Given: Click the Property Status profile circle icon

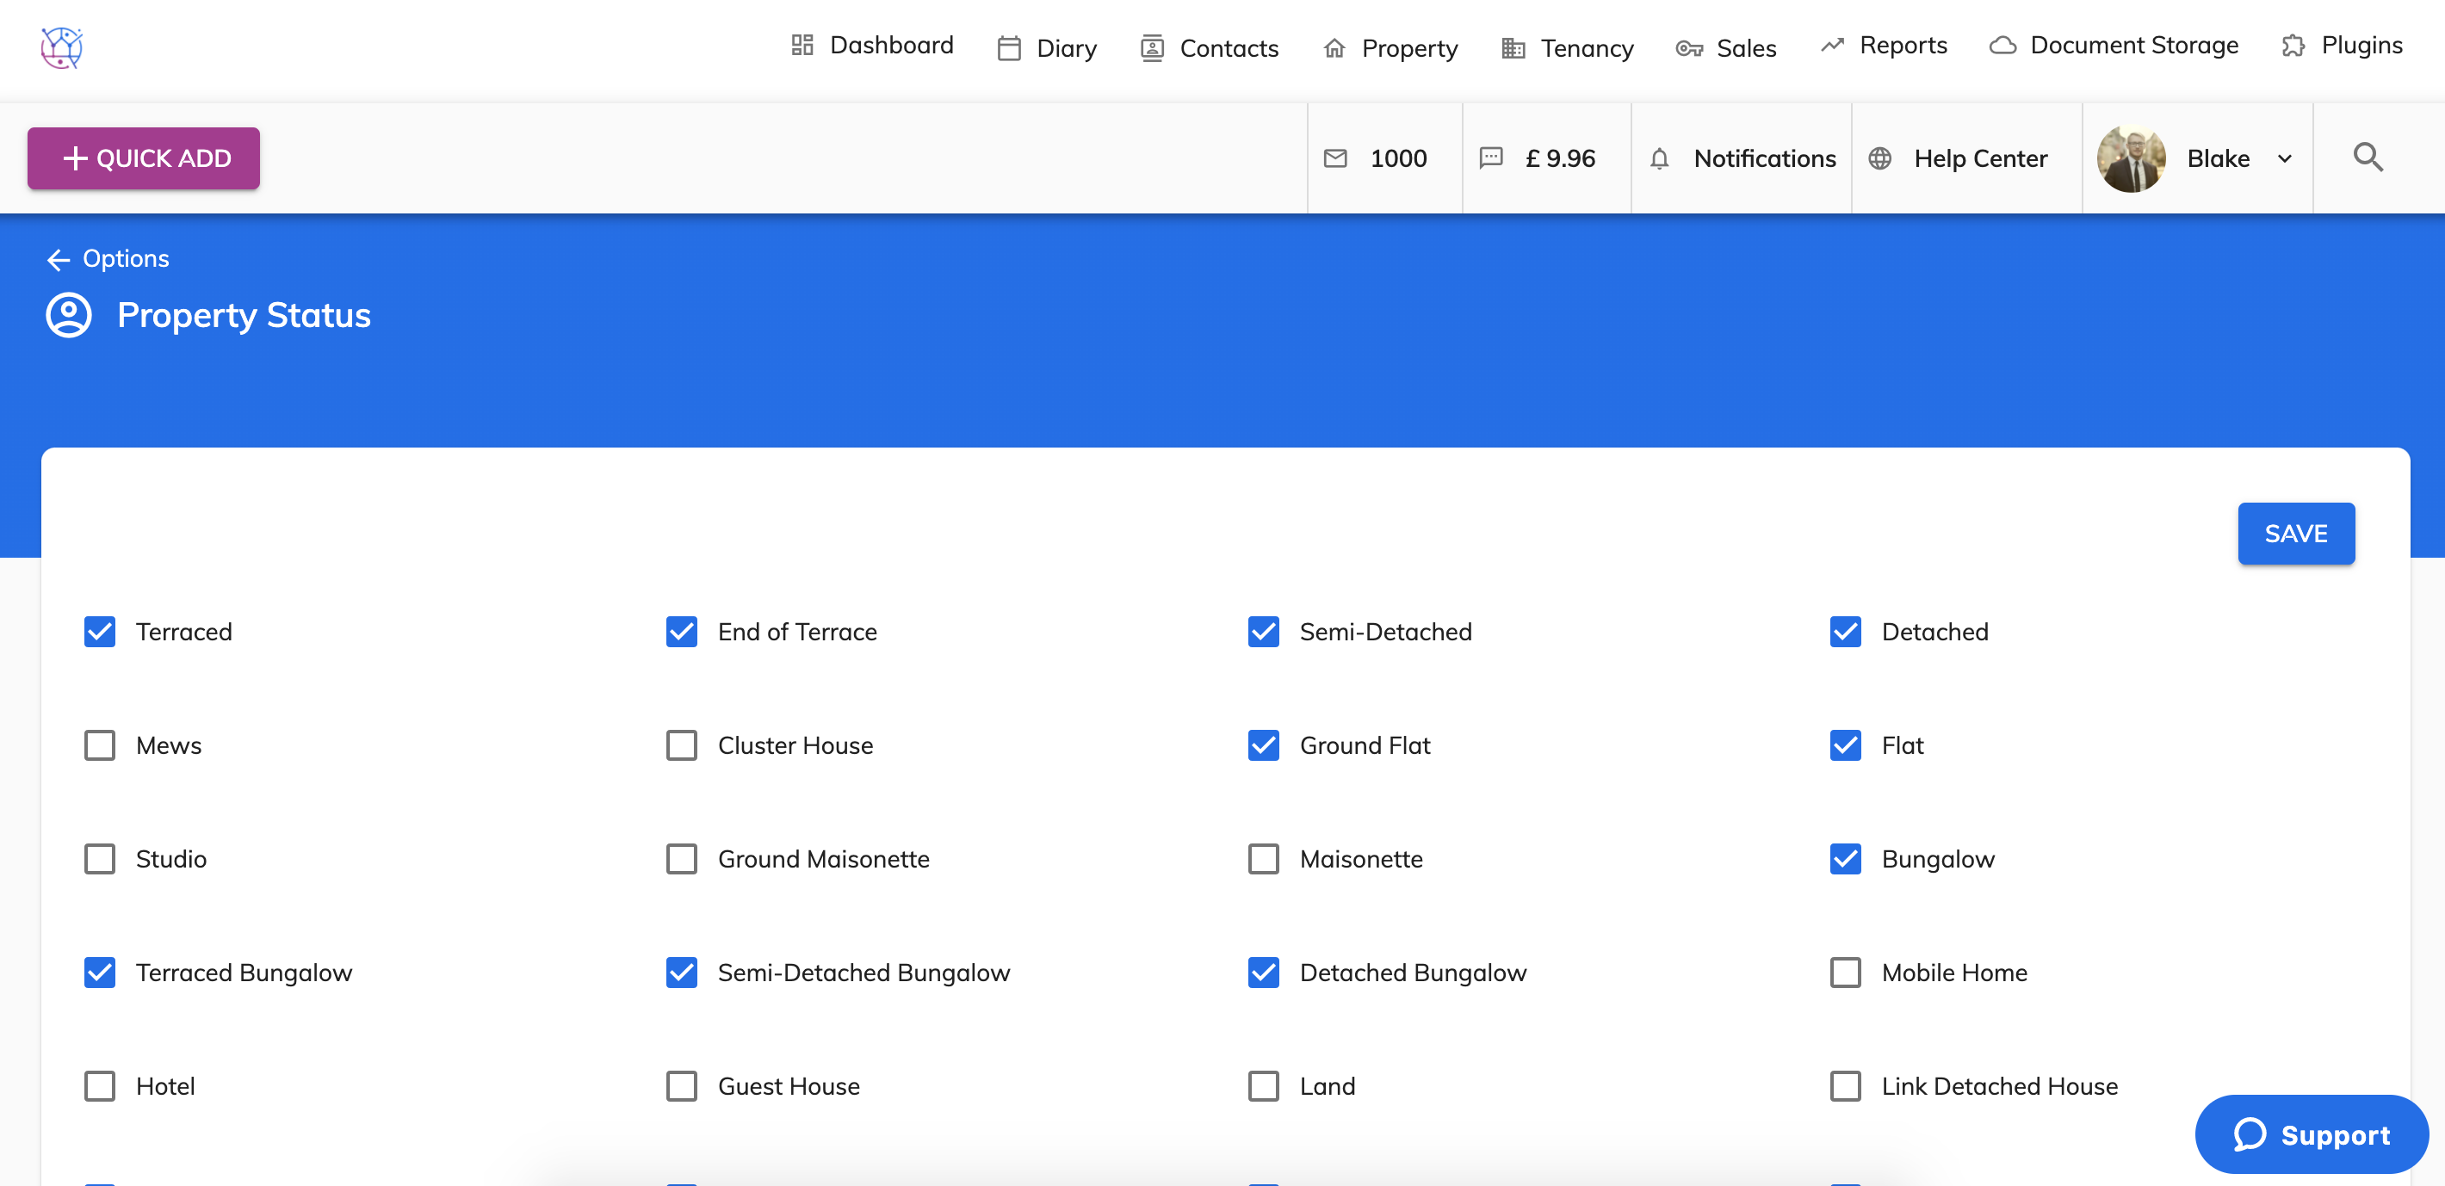Looking at the screenshot, I should 68,315.
